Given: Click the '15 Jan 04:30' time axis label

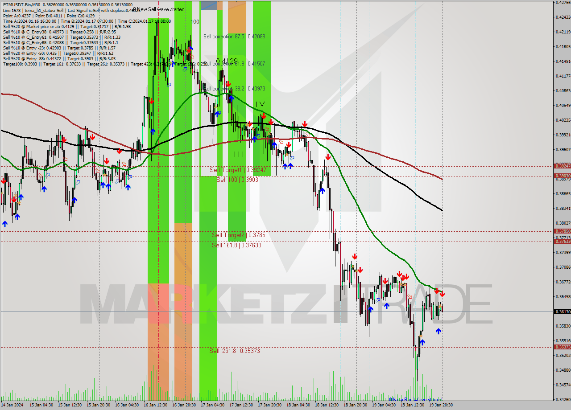Looking at the screenshot, I should click(x=42, y=405).
